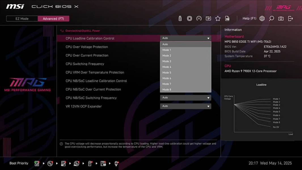
Task: Click the BIOS version value E7E62AMSI.1A22
Action: [275, 46]
